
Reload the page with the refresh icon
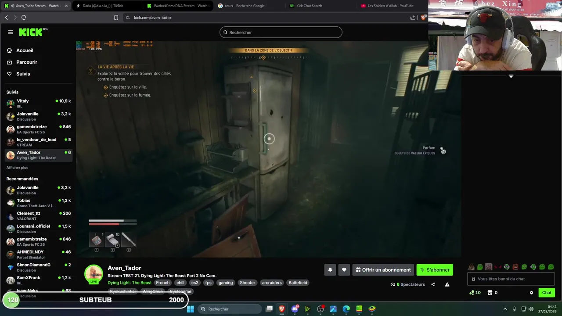[x=24, y=18]
